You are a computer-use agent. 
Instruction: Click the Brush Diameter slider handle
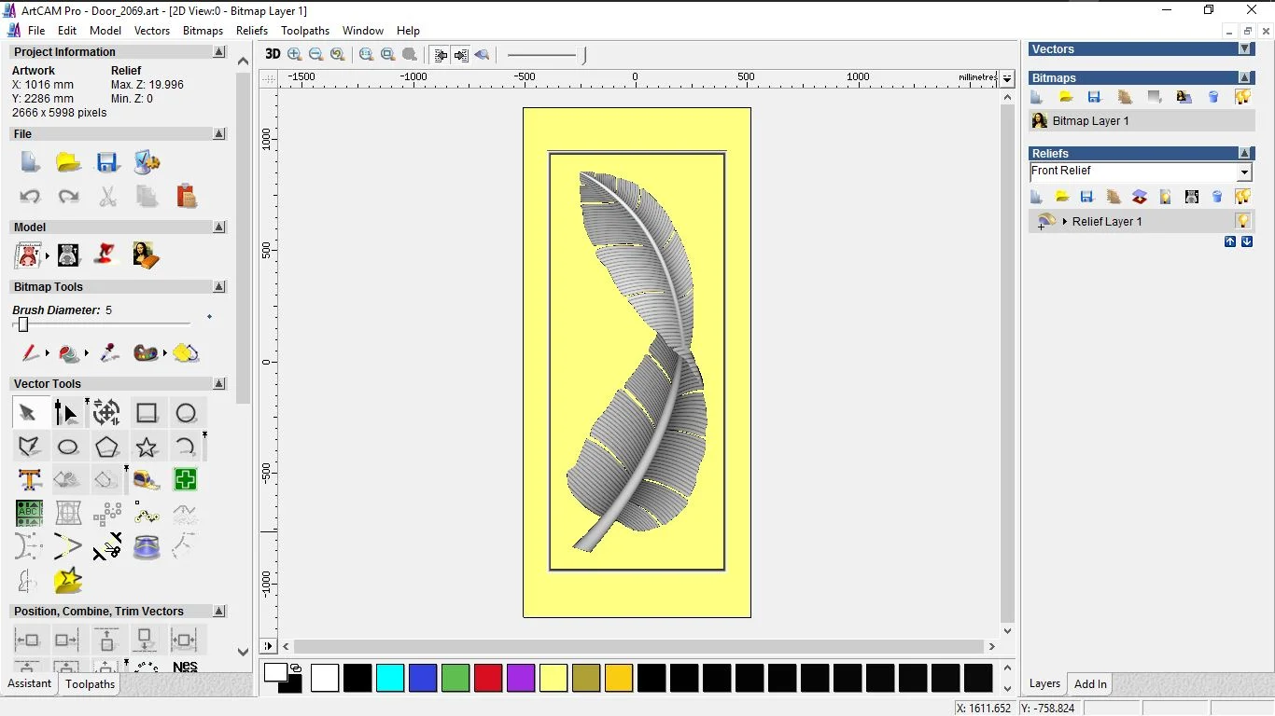click(x=23, y=324)
